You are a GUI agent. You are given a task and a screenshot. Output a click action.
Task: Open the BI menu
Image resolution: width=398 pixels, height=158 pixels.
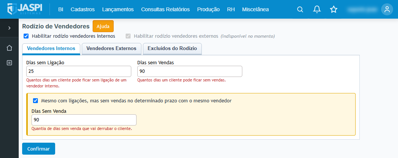tap(61, 9)
